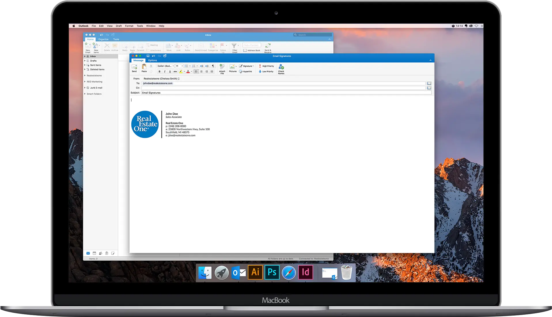Undo last action in compose window
This screenshot has height=317, width=552.
tap(153, 56)
